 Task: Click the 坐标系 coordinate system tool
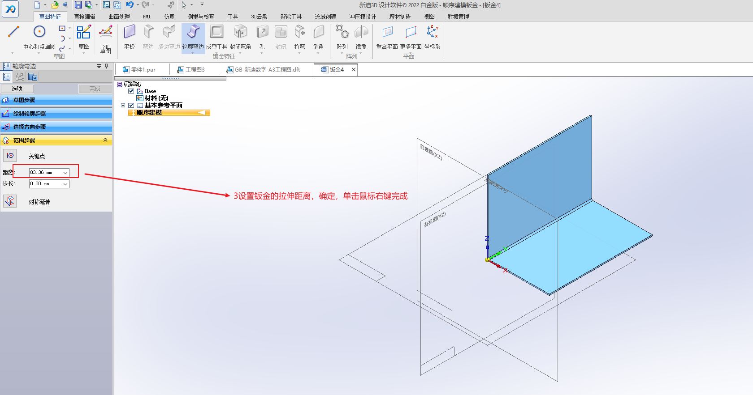tap(433, 37)
